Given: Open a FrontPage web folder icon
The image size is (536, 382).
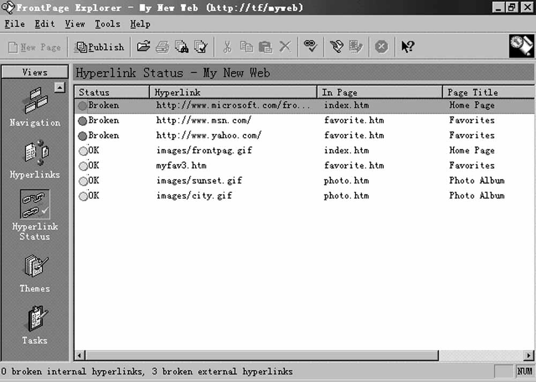Looking at the screenshot, I should 144,47.
